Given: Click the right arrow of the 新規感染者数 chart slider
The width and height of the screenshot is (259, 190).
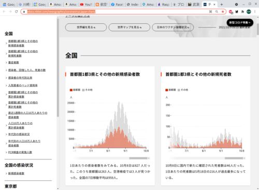Looking at the screenshot, I should [149, 158].
